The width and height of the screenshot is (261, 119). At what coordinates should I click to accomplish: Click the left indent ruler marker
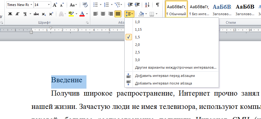31,31
